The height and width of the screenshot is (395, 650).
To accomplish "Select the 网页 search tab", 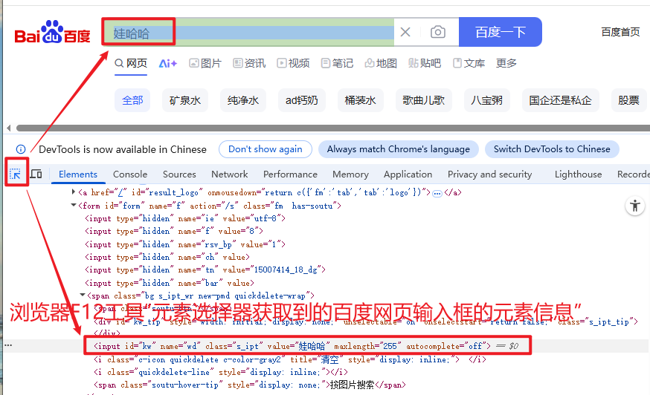I will [131, 63].
